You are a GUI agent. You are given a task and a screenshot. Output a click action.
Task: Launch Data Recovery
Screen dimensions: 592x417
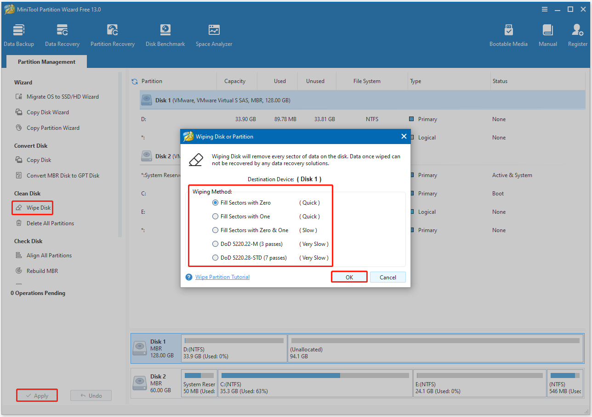[x=62, y=34]
